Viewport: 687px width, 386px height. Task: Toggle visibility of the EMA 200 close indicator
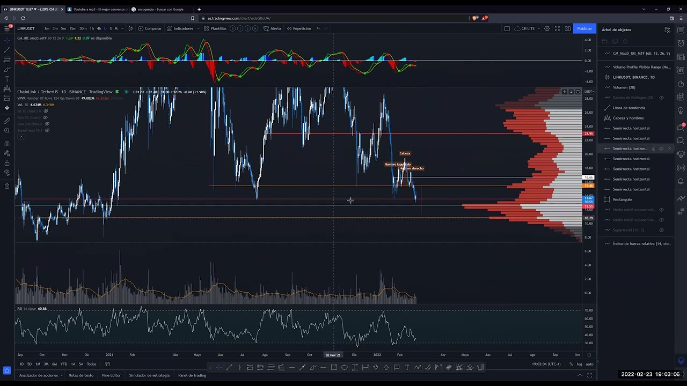click(x=47, y=124)
